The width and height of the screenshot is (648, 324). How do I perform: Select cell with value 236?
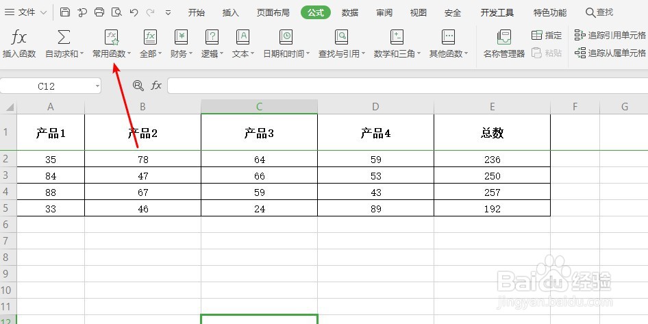[493, 159]
